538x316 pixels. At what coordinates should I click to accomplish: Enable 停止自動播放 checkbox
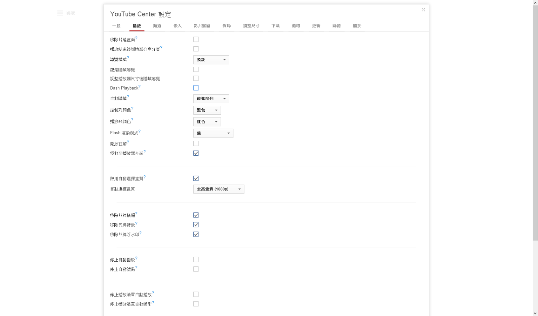(196, 260)
